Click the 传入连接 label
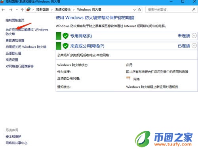This screenshot has width=198, height=149. pyautogui.click(x=64, y=72)
